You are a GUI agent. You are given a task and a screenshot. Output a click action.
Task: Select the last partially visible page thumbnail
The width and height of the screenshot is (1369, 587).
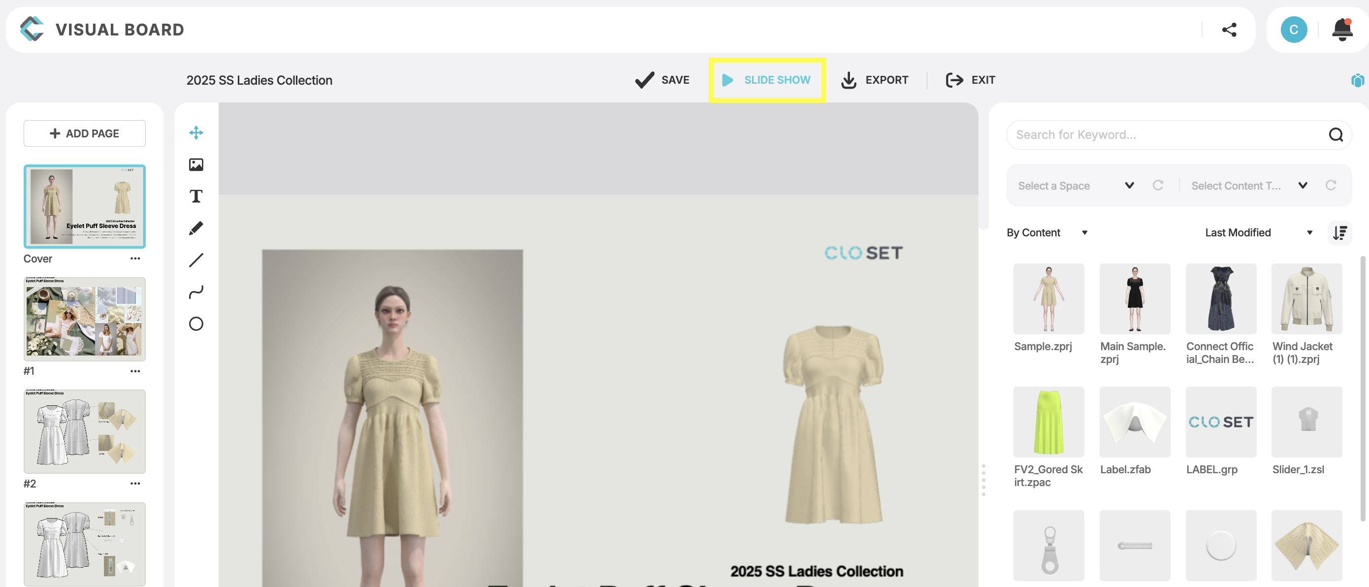[x=85, y=544]
